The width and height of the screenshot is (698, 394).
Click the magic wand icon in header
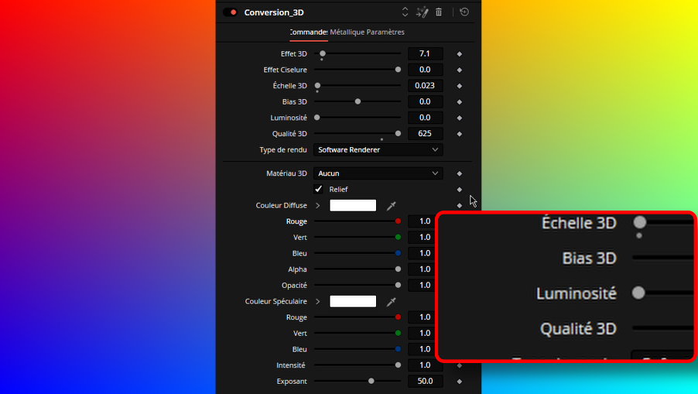tap(422, 12)
